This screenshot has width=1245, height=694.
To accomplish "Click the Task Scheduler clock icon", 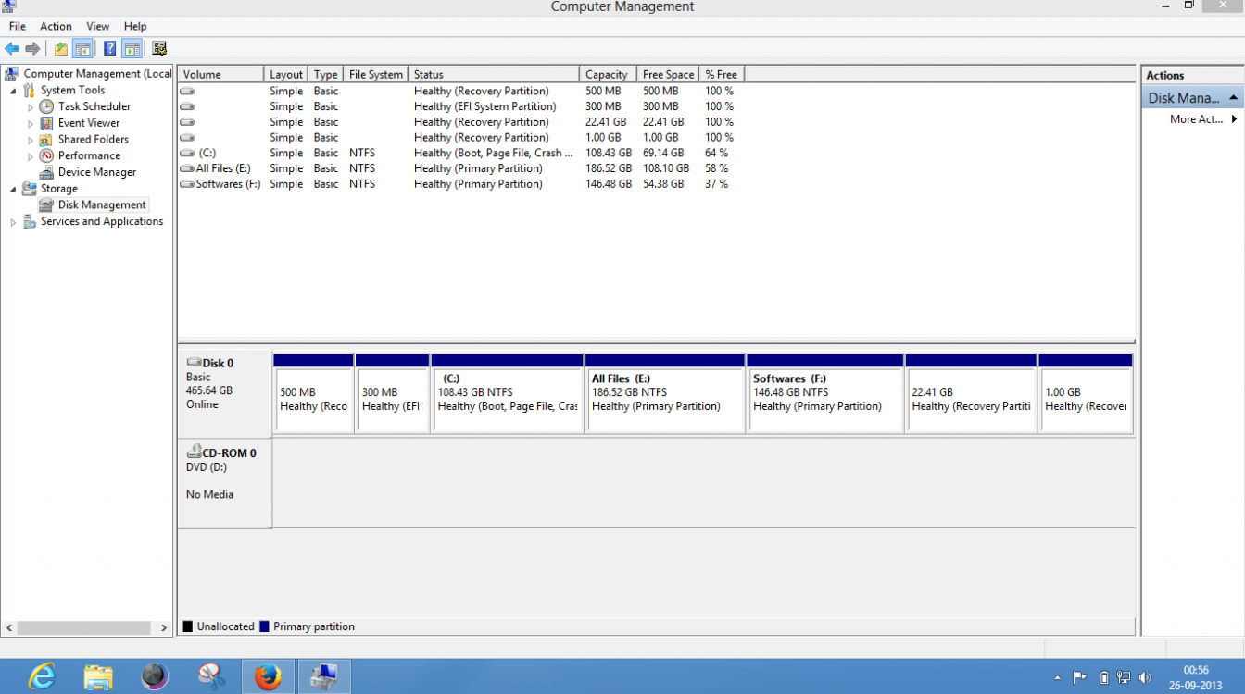I will (x=46, y=106).
